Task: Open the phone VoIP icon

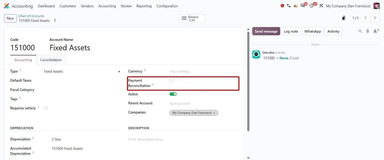Action: pyautogui.click(x=289, y=6)
